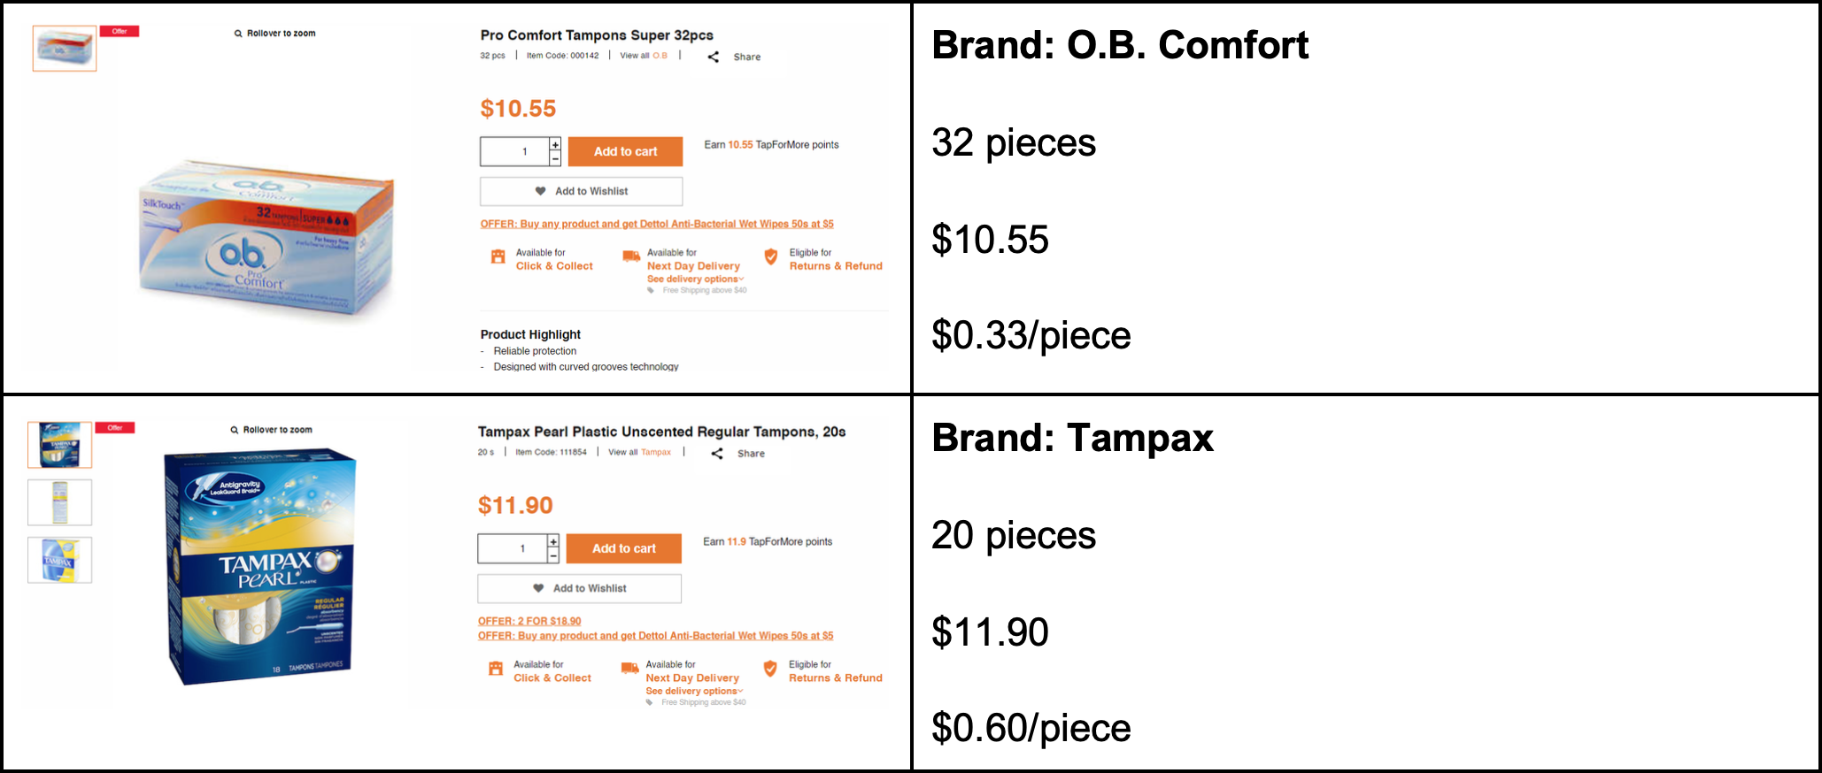This screenshot has height=773, width=1822.
Task: Click Returns & Refund shield icon for Tampax
Action: (770, 669)
